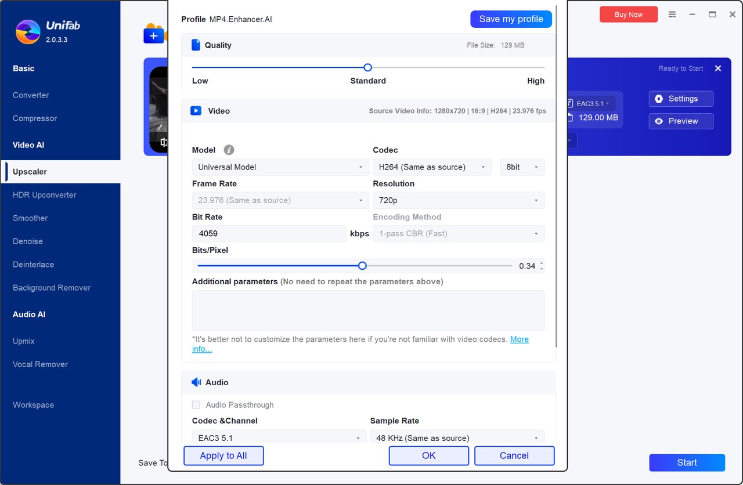The width and height of the screenshot is (743, 485).
Task: Click the Preview eye icon
Action: 658,121
